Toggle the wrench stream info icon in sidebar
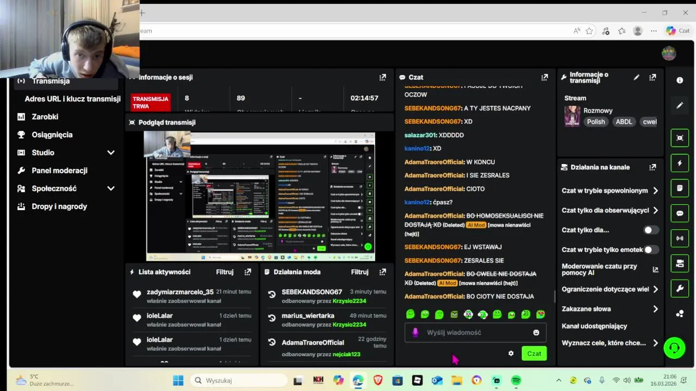 pos(680,288)
